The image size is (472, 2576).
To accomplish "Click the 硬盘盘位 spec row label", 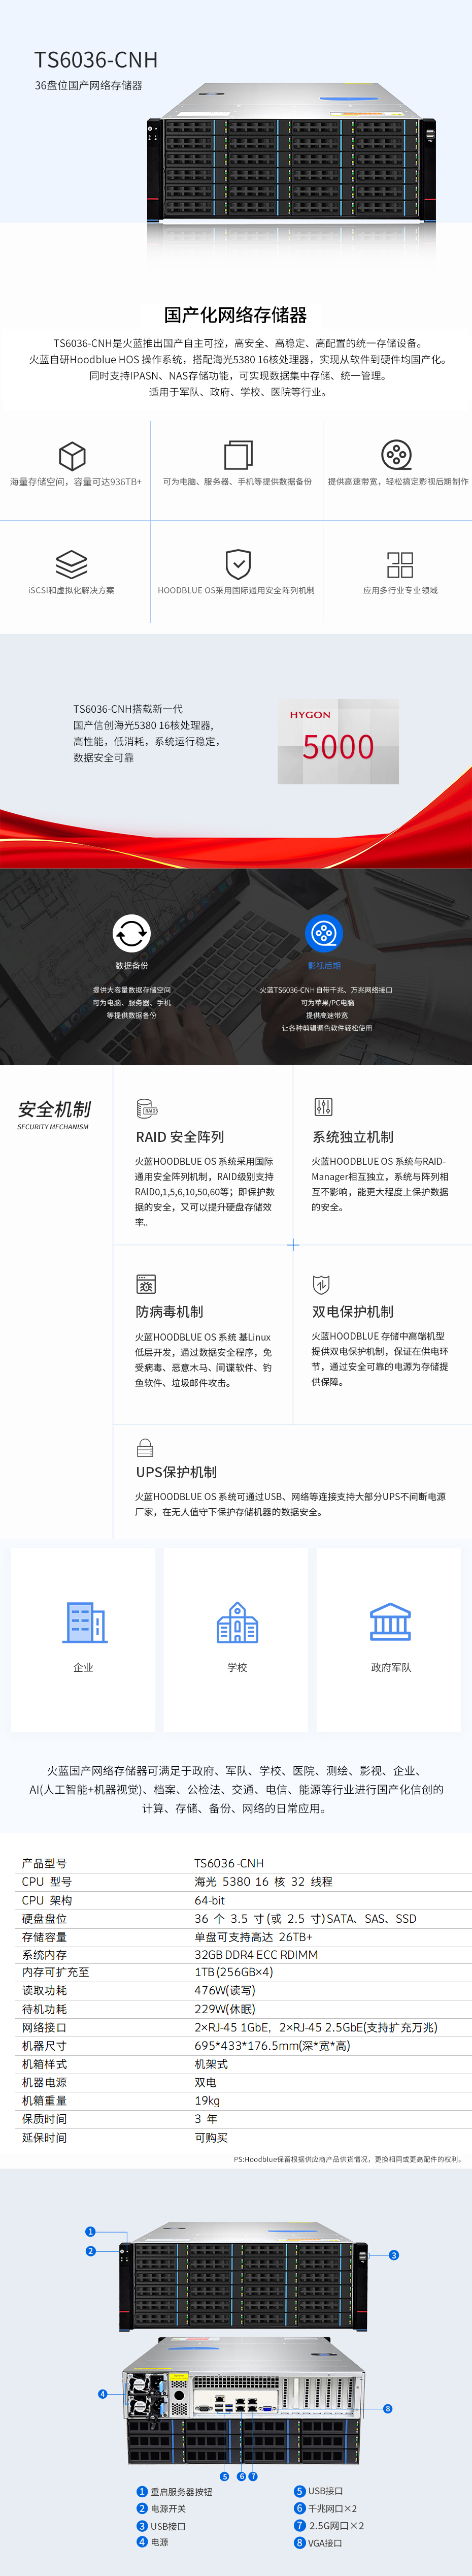I will (x=44, y=1919).
